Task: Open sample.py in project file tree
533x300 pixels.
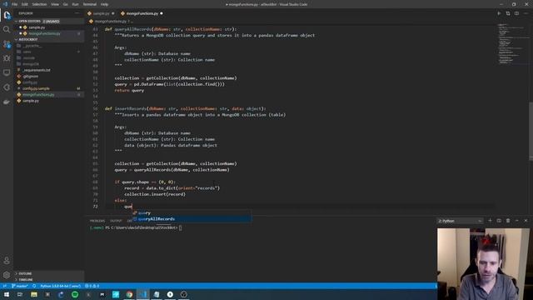Action: pyautogui.click(x=31, y=101)
